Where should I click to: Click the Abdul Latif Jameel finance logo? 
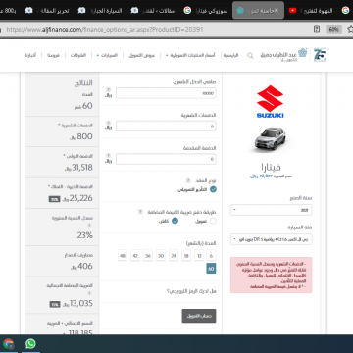pos(283,55)
